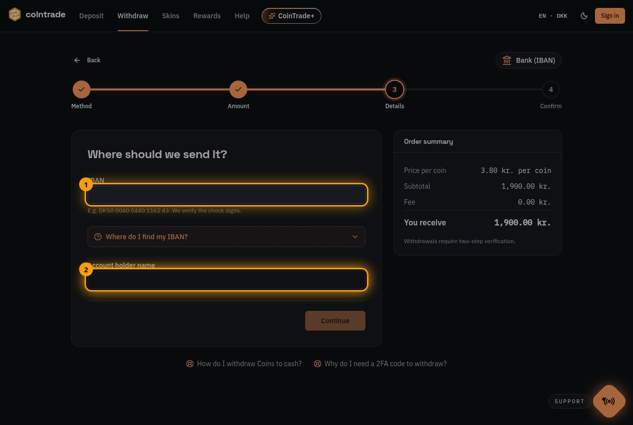
Task: Click '3.80 kr. per coin' value
Action: [516, 170]
